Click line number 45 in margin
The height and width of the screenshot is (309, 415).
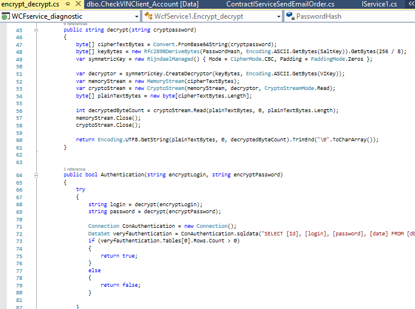[19, 30]
